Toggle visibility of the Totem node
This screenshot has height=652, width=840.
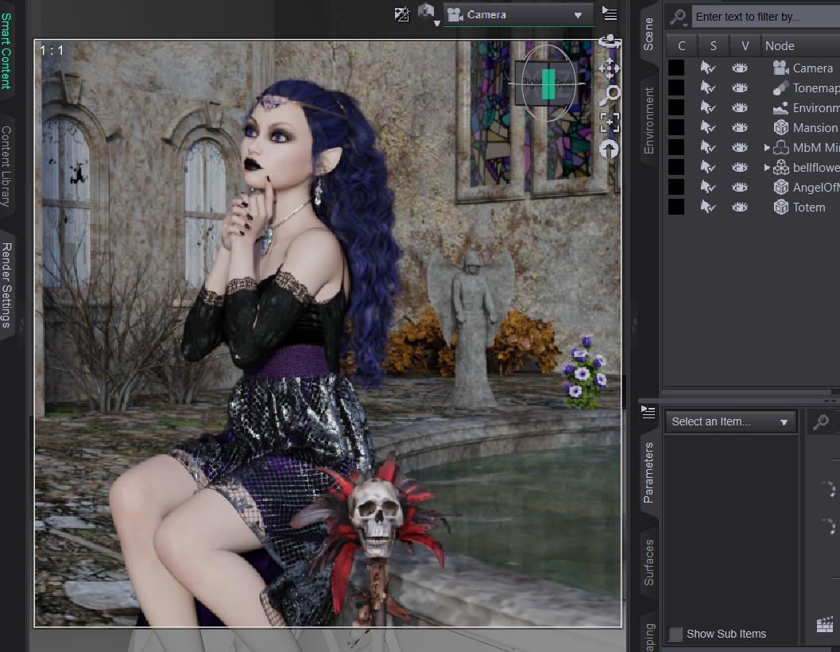coord(740,207)
